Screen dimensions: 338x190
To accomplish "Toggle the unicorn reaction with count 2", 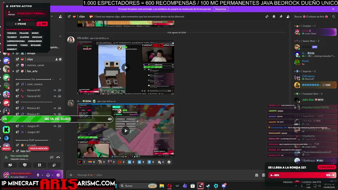I will (161, 162).
